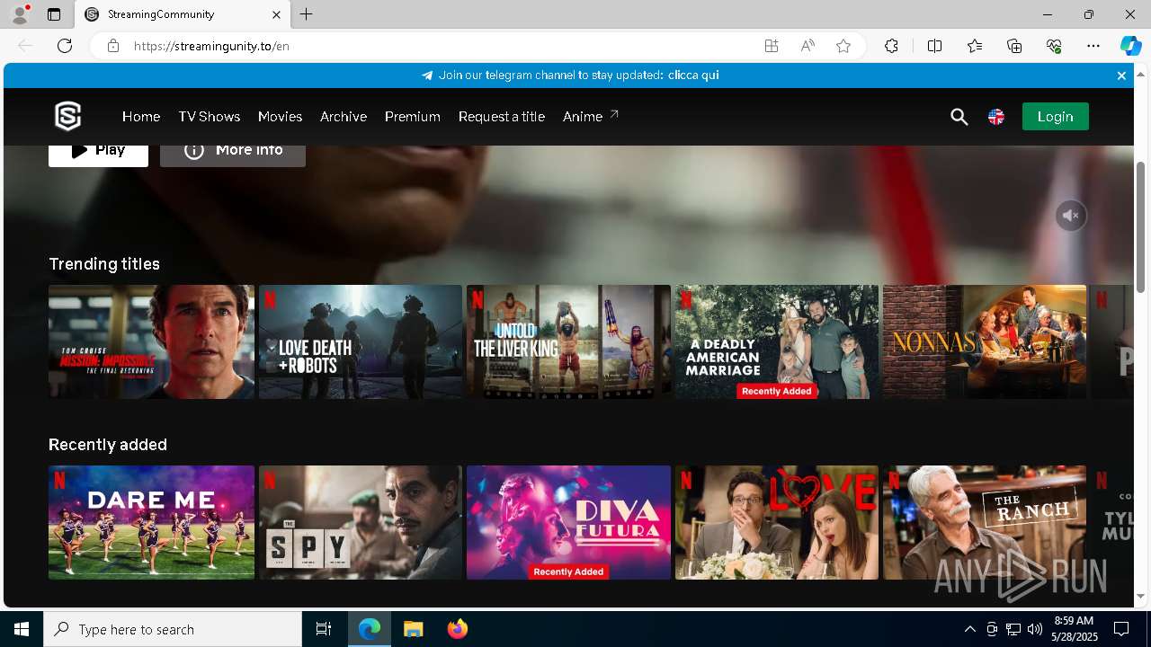1151x647 pixels.
Task: Toggle split screen view
Action: coord(934,46)
